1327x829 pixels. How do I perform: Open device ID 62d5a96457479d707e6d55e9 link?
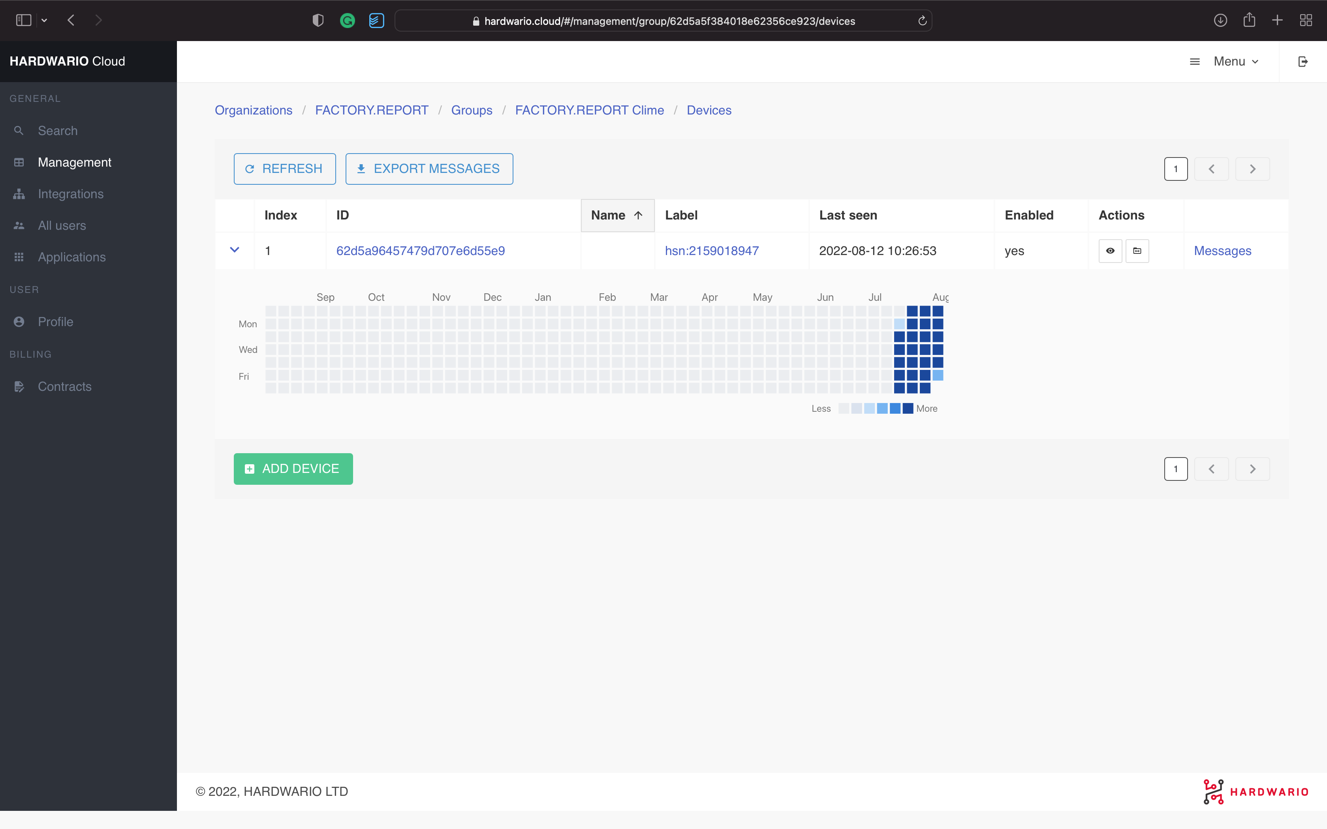point(420,251)
